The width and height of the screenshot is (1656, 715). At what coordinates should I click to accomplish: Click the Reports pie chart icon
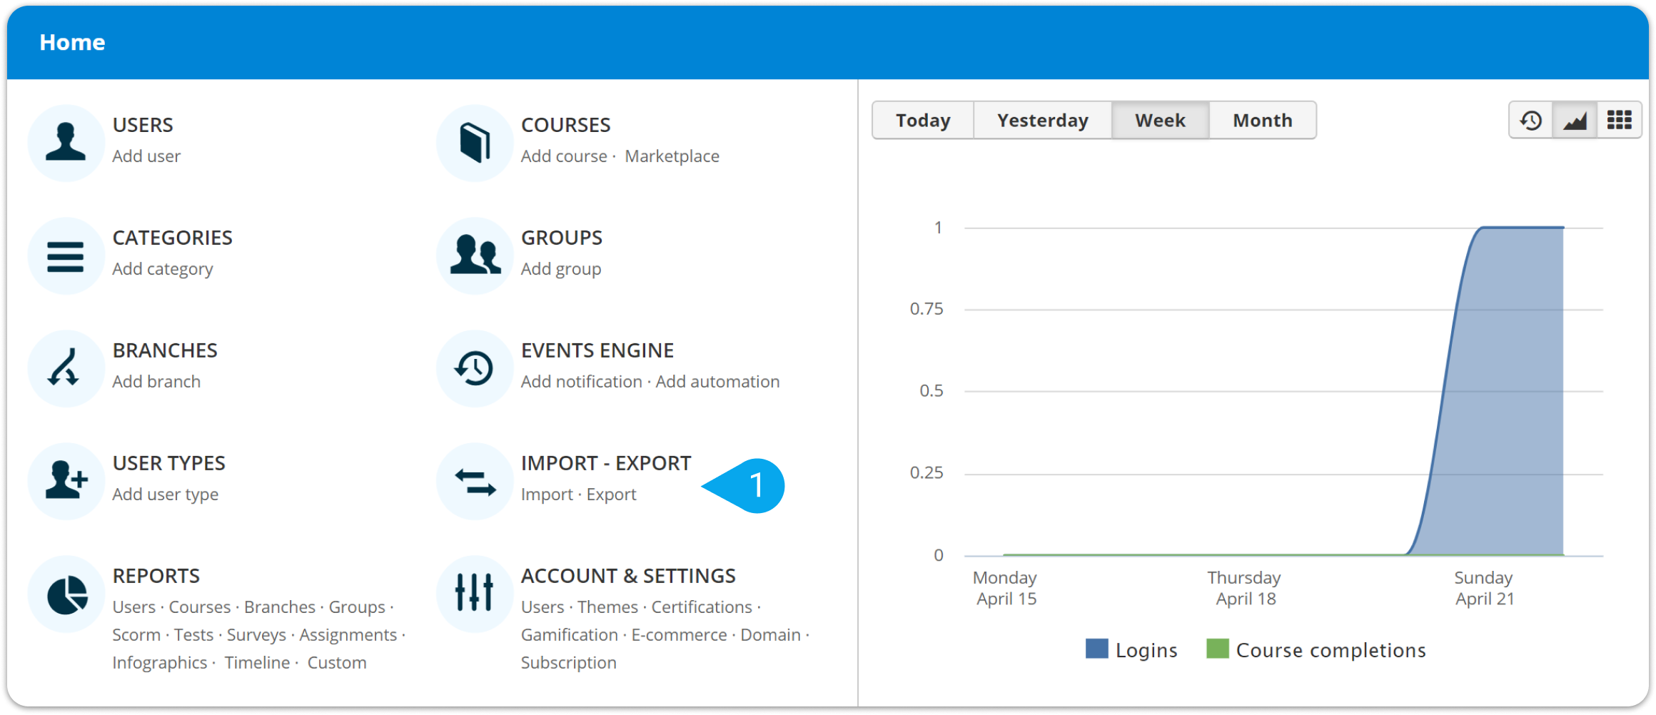pos(66,594)
